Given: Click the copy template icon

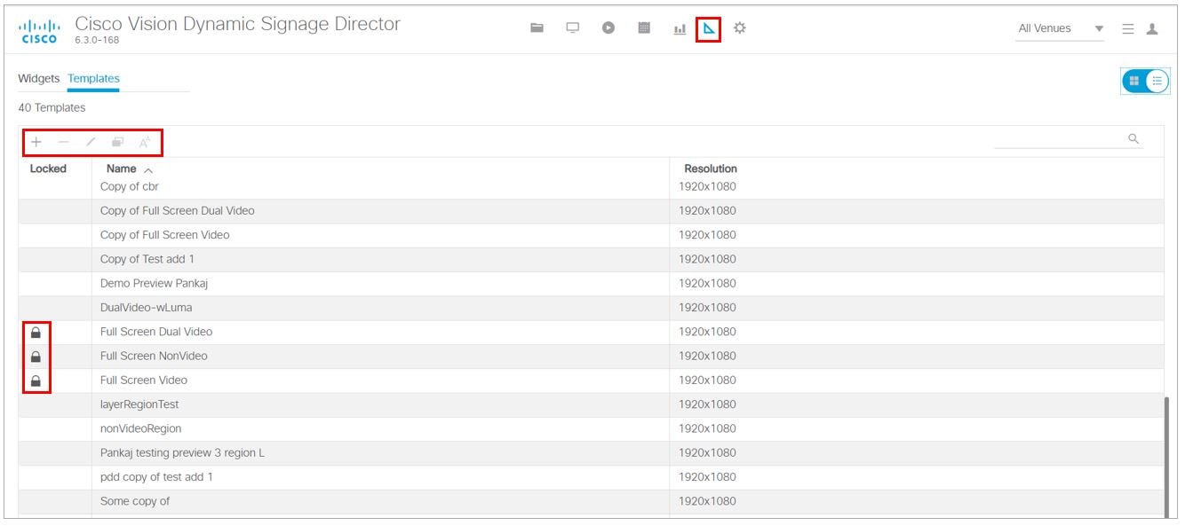Looking at the screenshot, I should coord(117,142).
